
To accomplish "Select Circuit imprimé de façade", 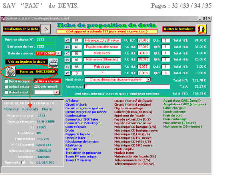I will click(x=133, y=101).
